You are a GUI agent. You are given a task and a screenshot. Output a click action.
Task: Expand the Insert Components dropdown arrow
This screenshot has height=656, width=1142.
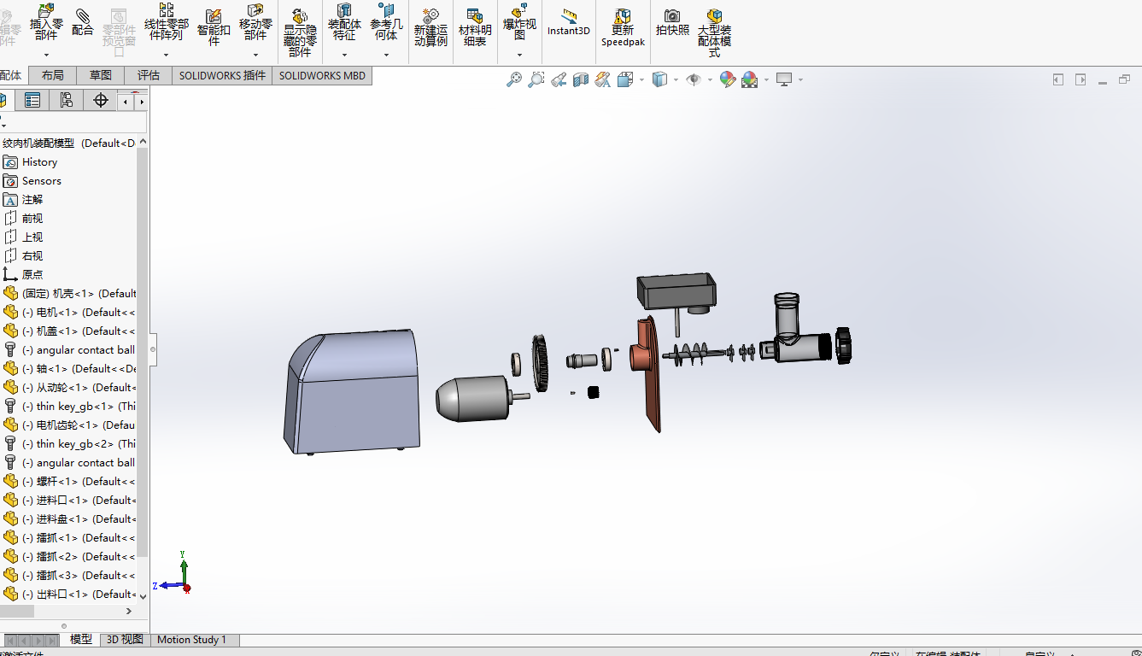(x=46, y=55)
